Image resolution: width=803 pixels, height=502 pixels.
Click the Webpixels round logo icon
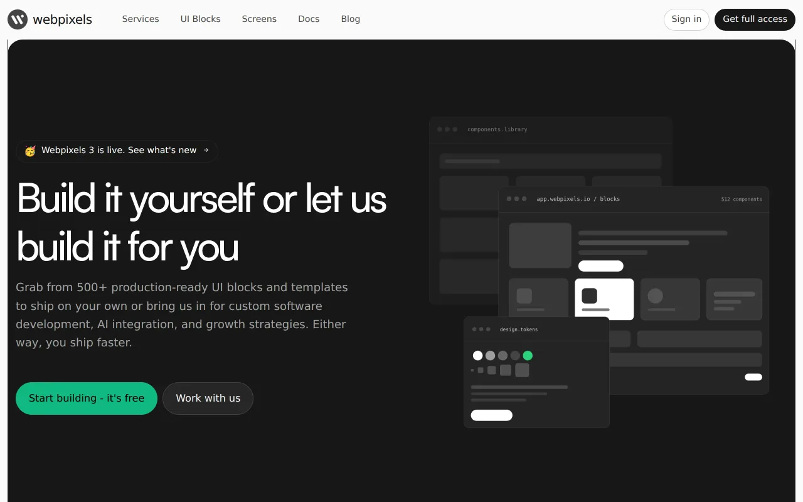click(18, 19)
